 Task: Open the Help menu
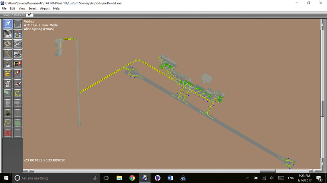coord(56,8)
